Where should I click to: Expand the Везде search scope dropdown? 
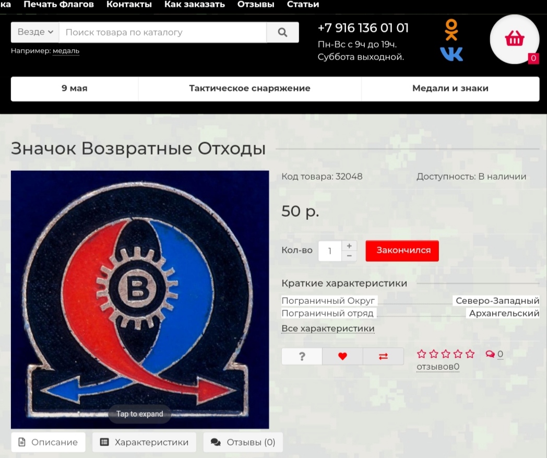point(35,32)
